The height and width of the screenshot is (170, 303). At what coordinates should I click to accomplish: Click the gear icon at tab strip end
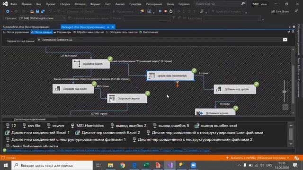(294, 27)
